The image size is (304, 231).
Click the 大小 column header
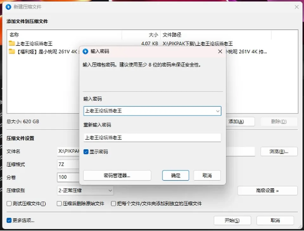(x=141, y=35)
